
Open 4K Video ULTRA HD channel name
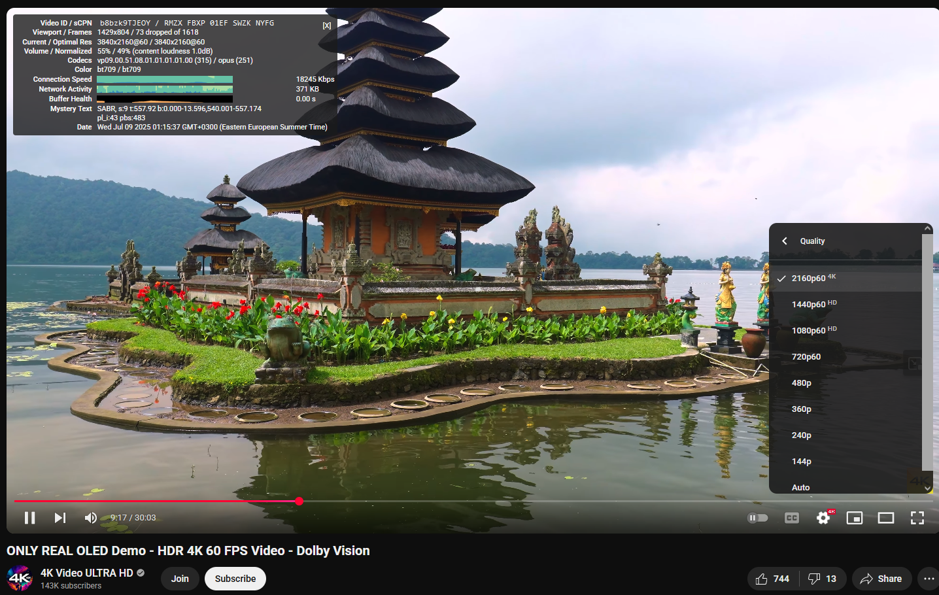87,573
